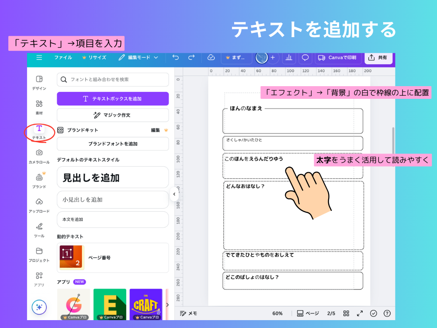The width and height of the screenshot is (437, 328).
Task: Click the font search field
Action: tap(112, 80)
